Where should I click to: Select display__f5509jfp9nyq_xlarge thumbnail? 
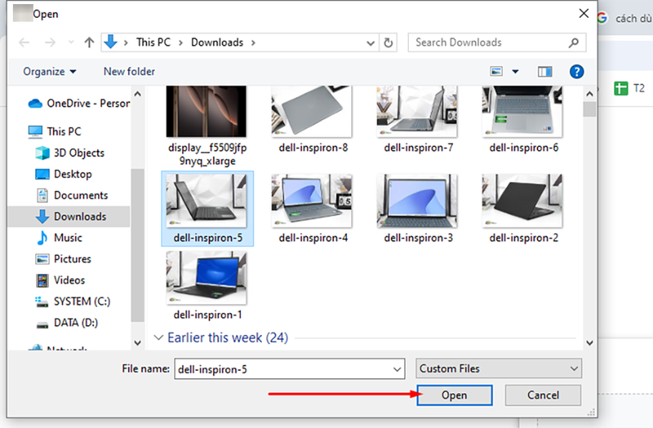tap(207, 113)
